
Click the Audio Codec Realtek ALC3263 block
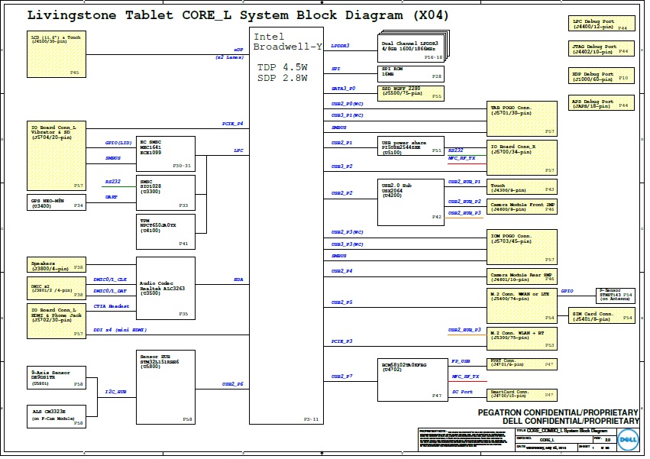pos(166,288)
